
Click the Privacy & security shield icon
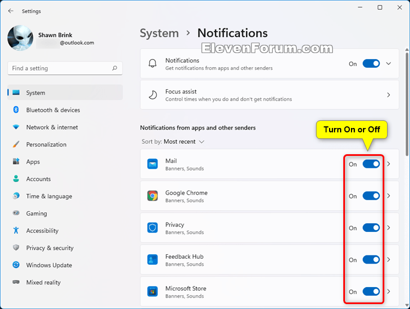[16, 248]
